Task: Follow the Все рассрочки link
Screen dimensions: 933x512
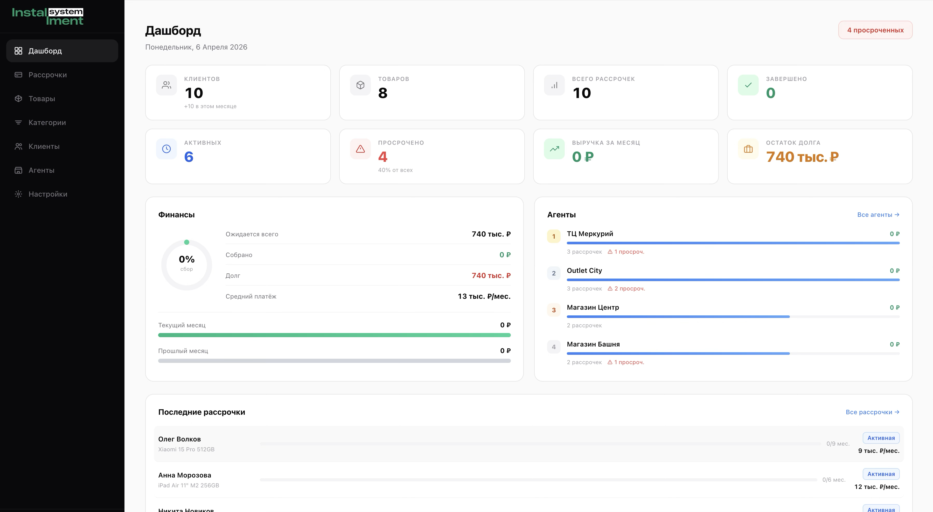Action: (872, 412)
